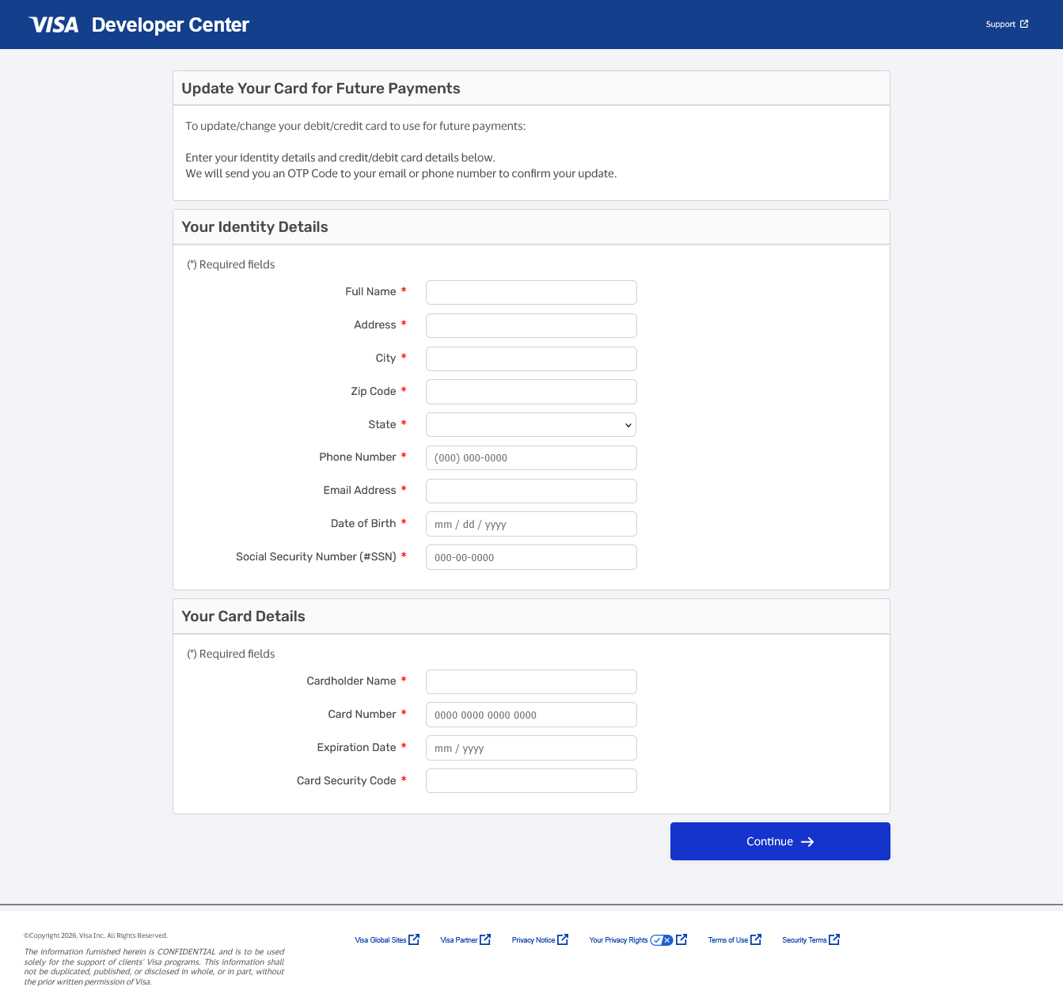The image size is (1063, 998).
Task: Select the Zip Code input
Action: (531, 392)
